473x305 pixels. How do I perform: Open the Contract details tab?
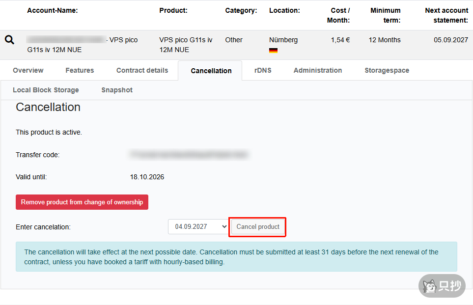click(142, 70)
